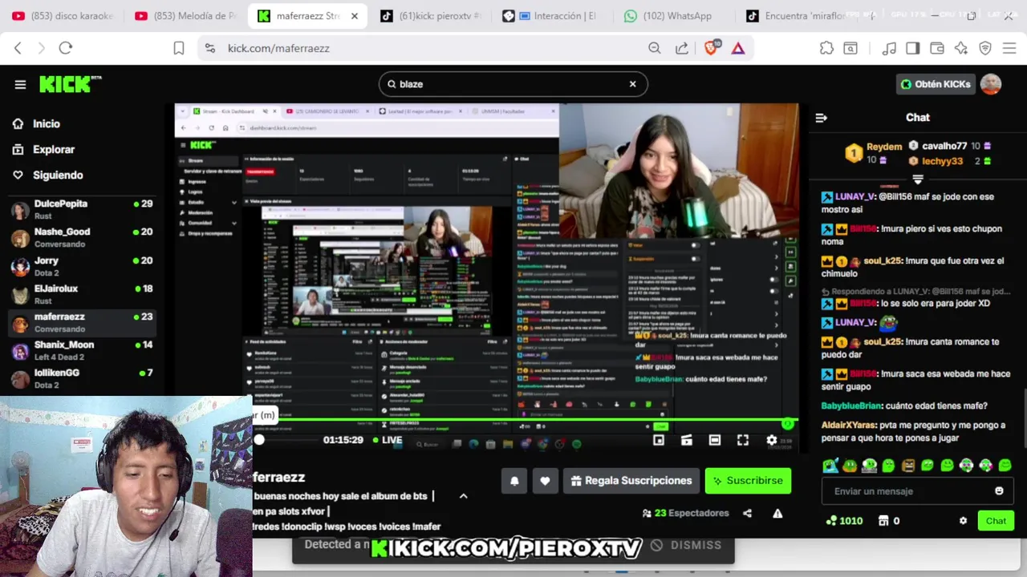Bookmark this page
Screen dimensions: 1027x577
(179, 48)
